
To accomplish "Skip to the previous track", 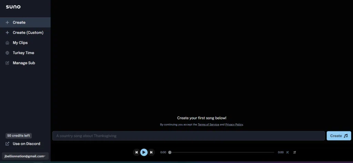I will [137, 152].
